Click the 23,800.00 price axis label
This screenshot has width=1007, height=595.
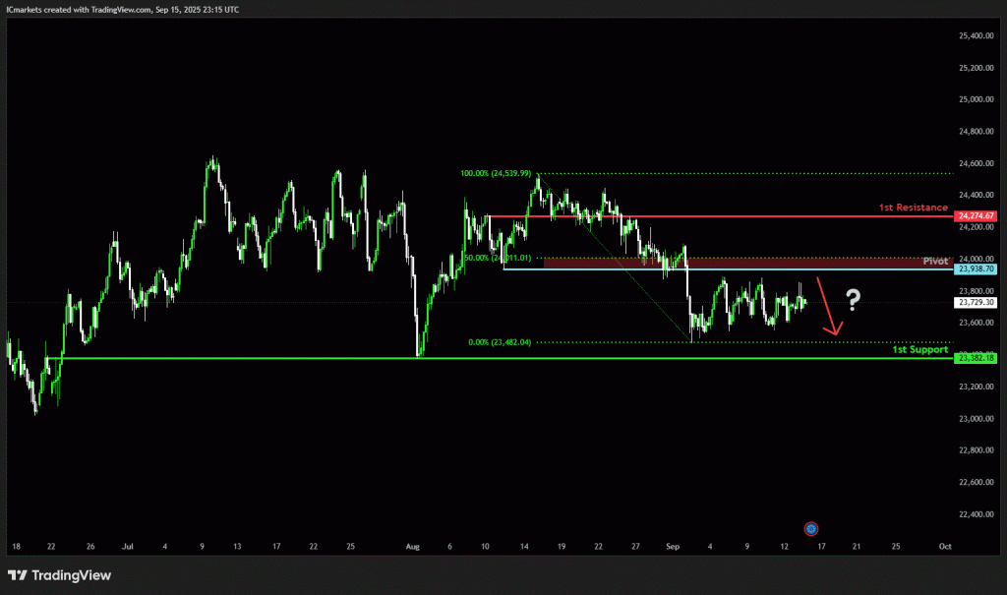pos(977,290)
